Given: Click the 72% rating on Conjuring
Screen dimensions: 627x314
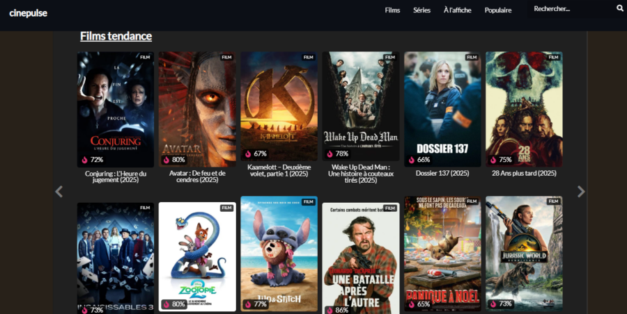Looking at the screenshot, I should click(97, 160).
